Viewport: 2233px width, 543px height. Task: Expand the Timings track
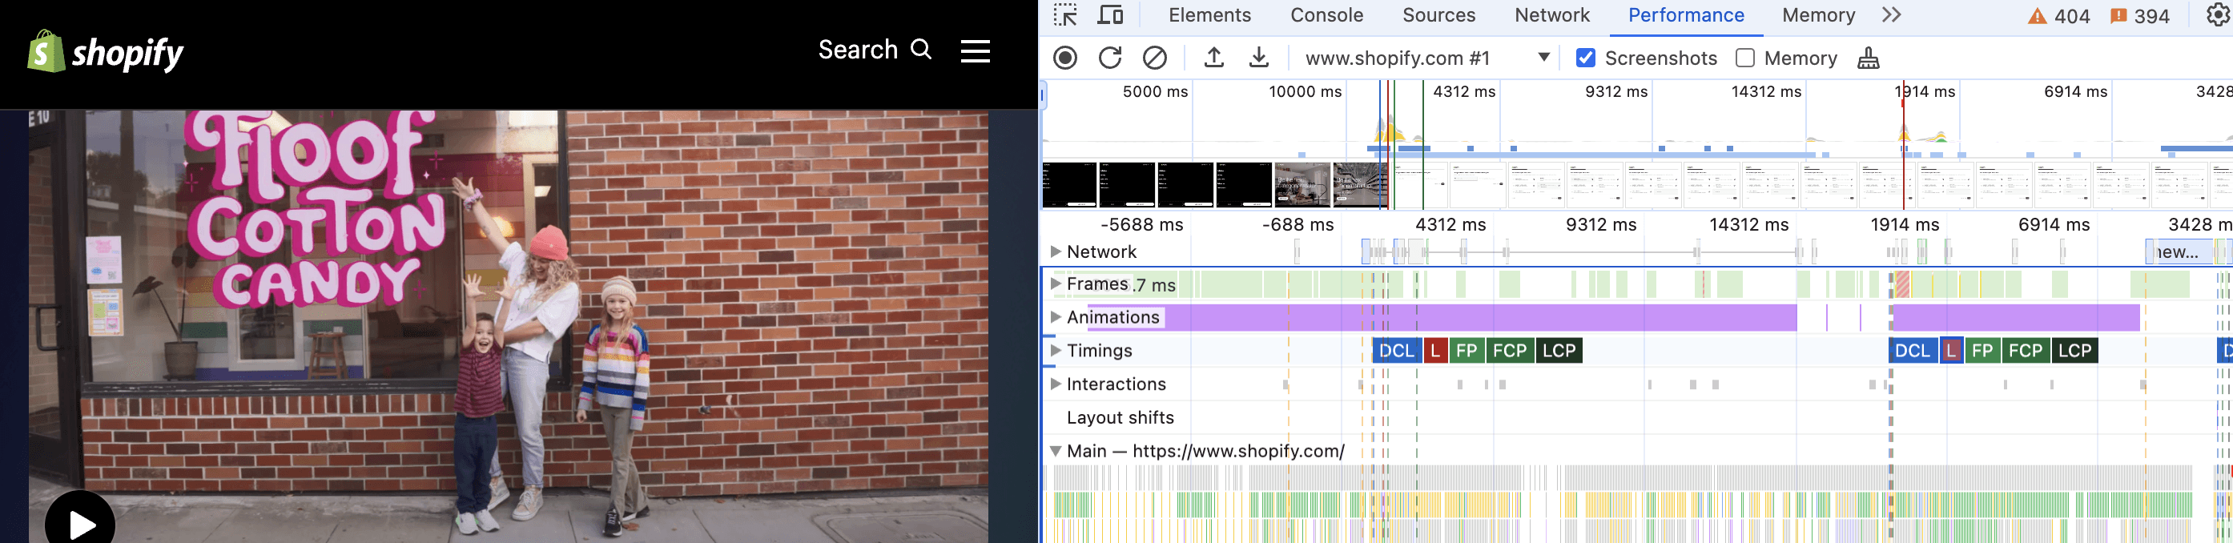point(1055,351)
